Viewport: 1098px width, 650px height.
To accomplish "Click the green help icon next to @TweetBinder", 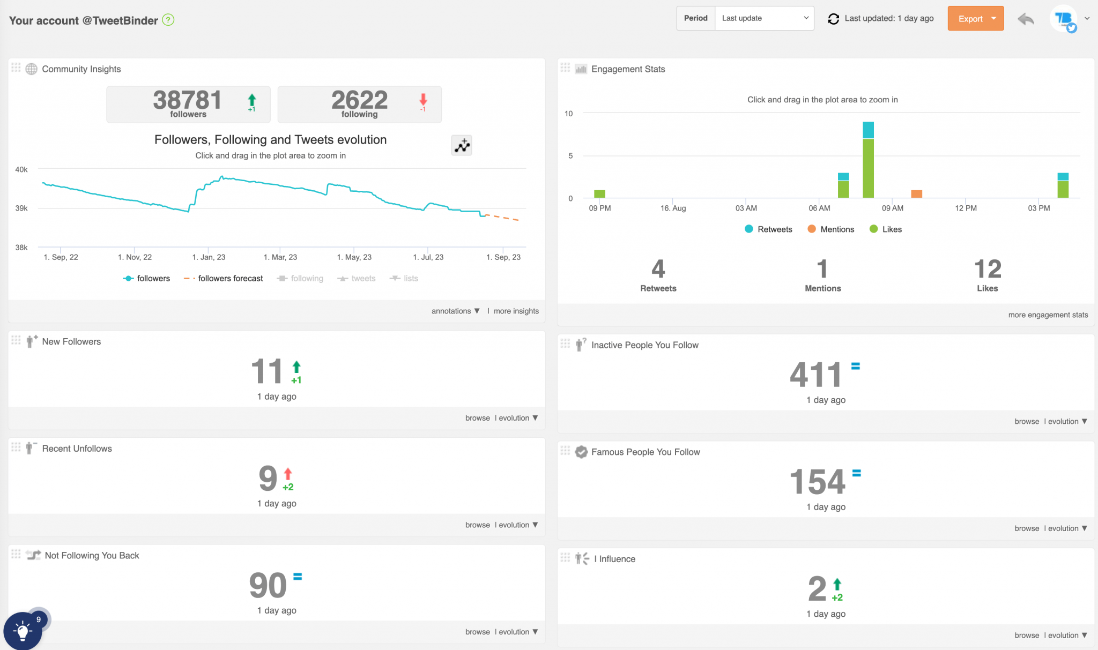I will pos(168,20).
